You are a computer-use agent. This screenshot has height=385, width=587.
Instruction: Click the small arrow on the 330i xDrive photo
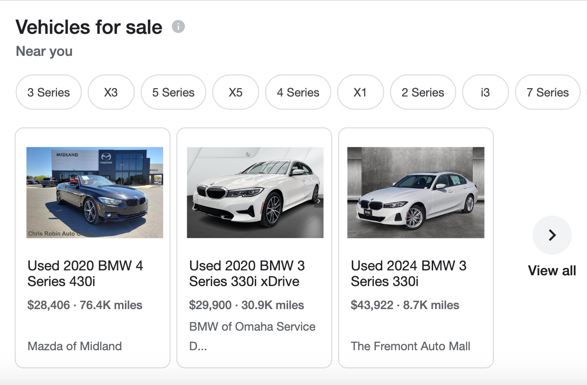[x=318, y=201]
